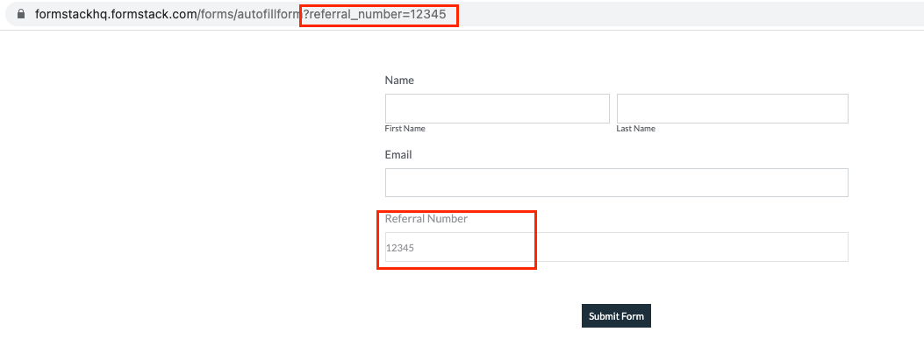The image size is (924, 353).
Task: Focus the First Name input box
Action: [x=497, y=109]
